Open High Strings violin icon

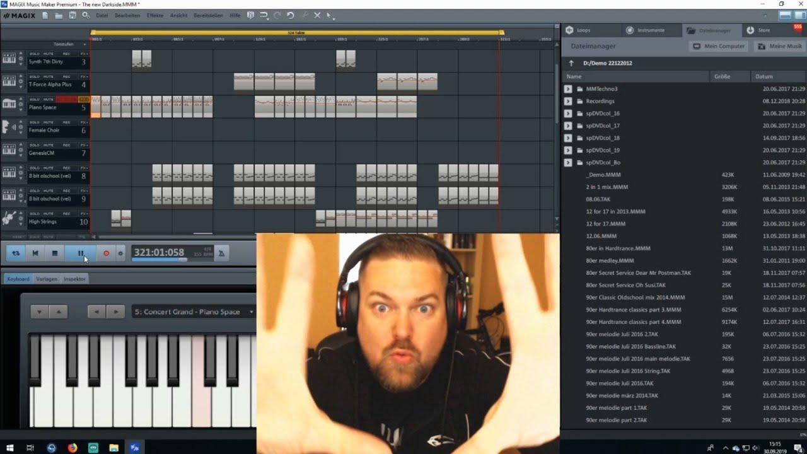point(9,218)
